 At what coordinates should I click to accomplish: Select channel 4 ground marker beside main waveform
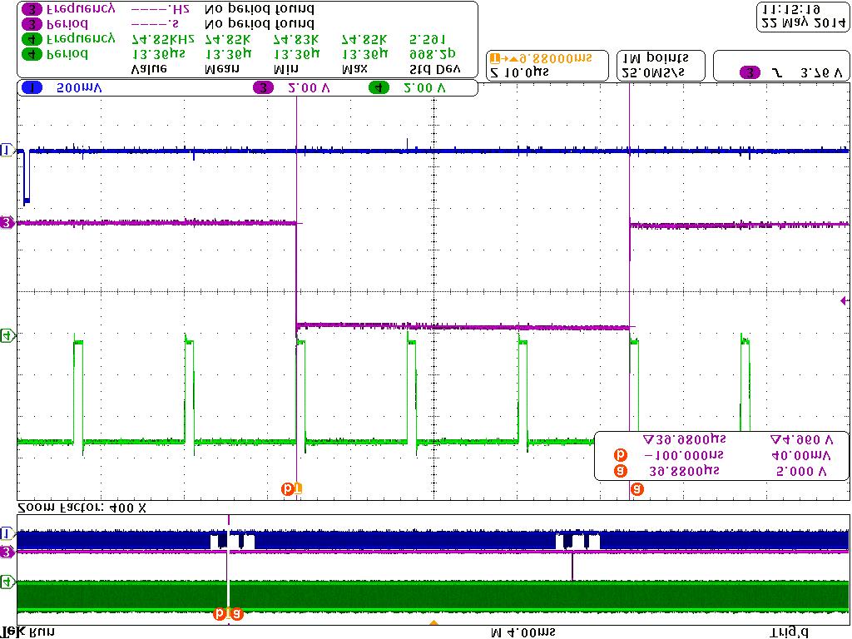point(7,336)
